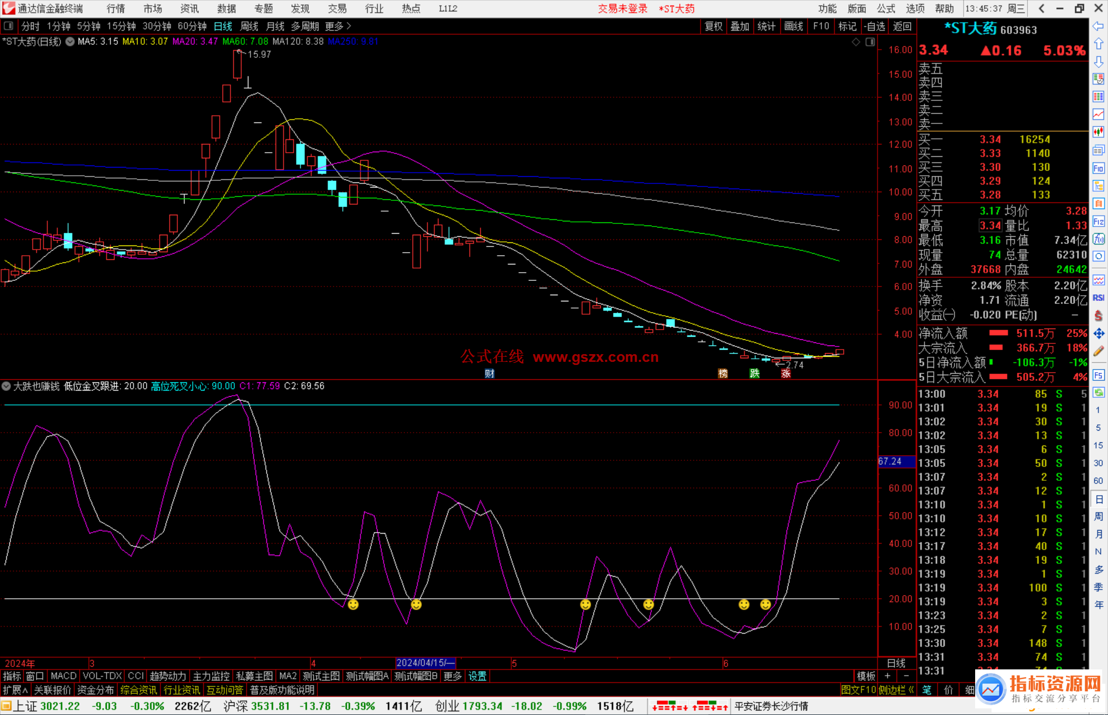Open the 资金分布 bottom link
The width and height of the screenshot is (1108, 715).
(95, 690)
